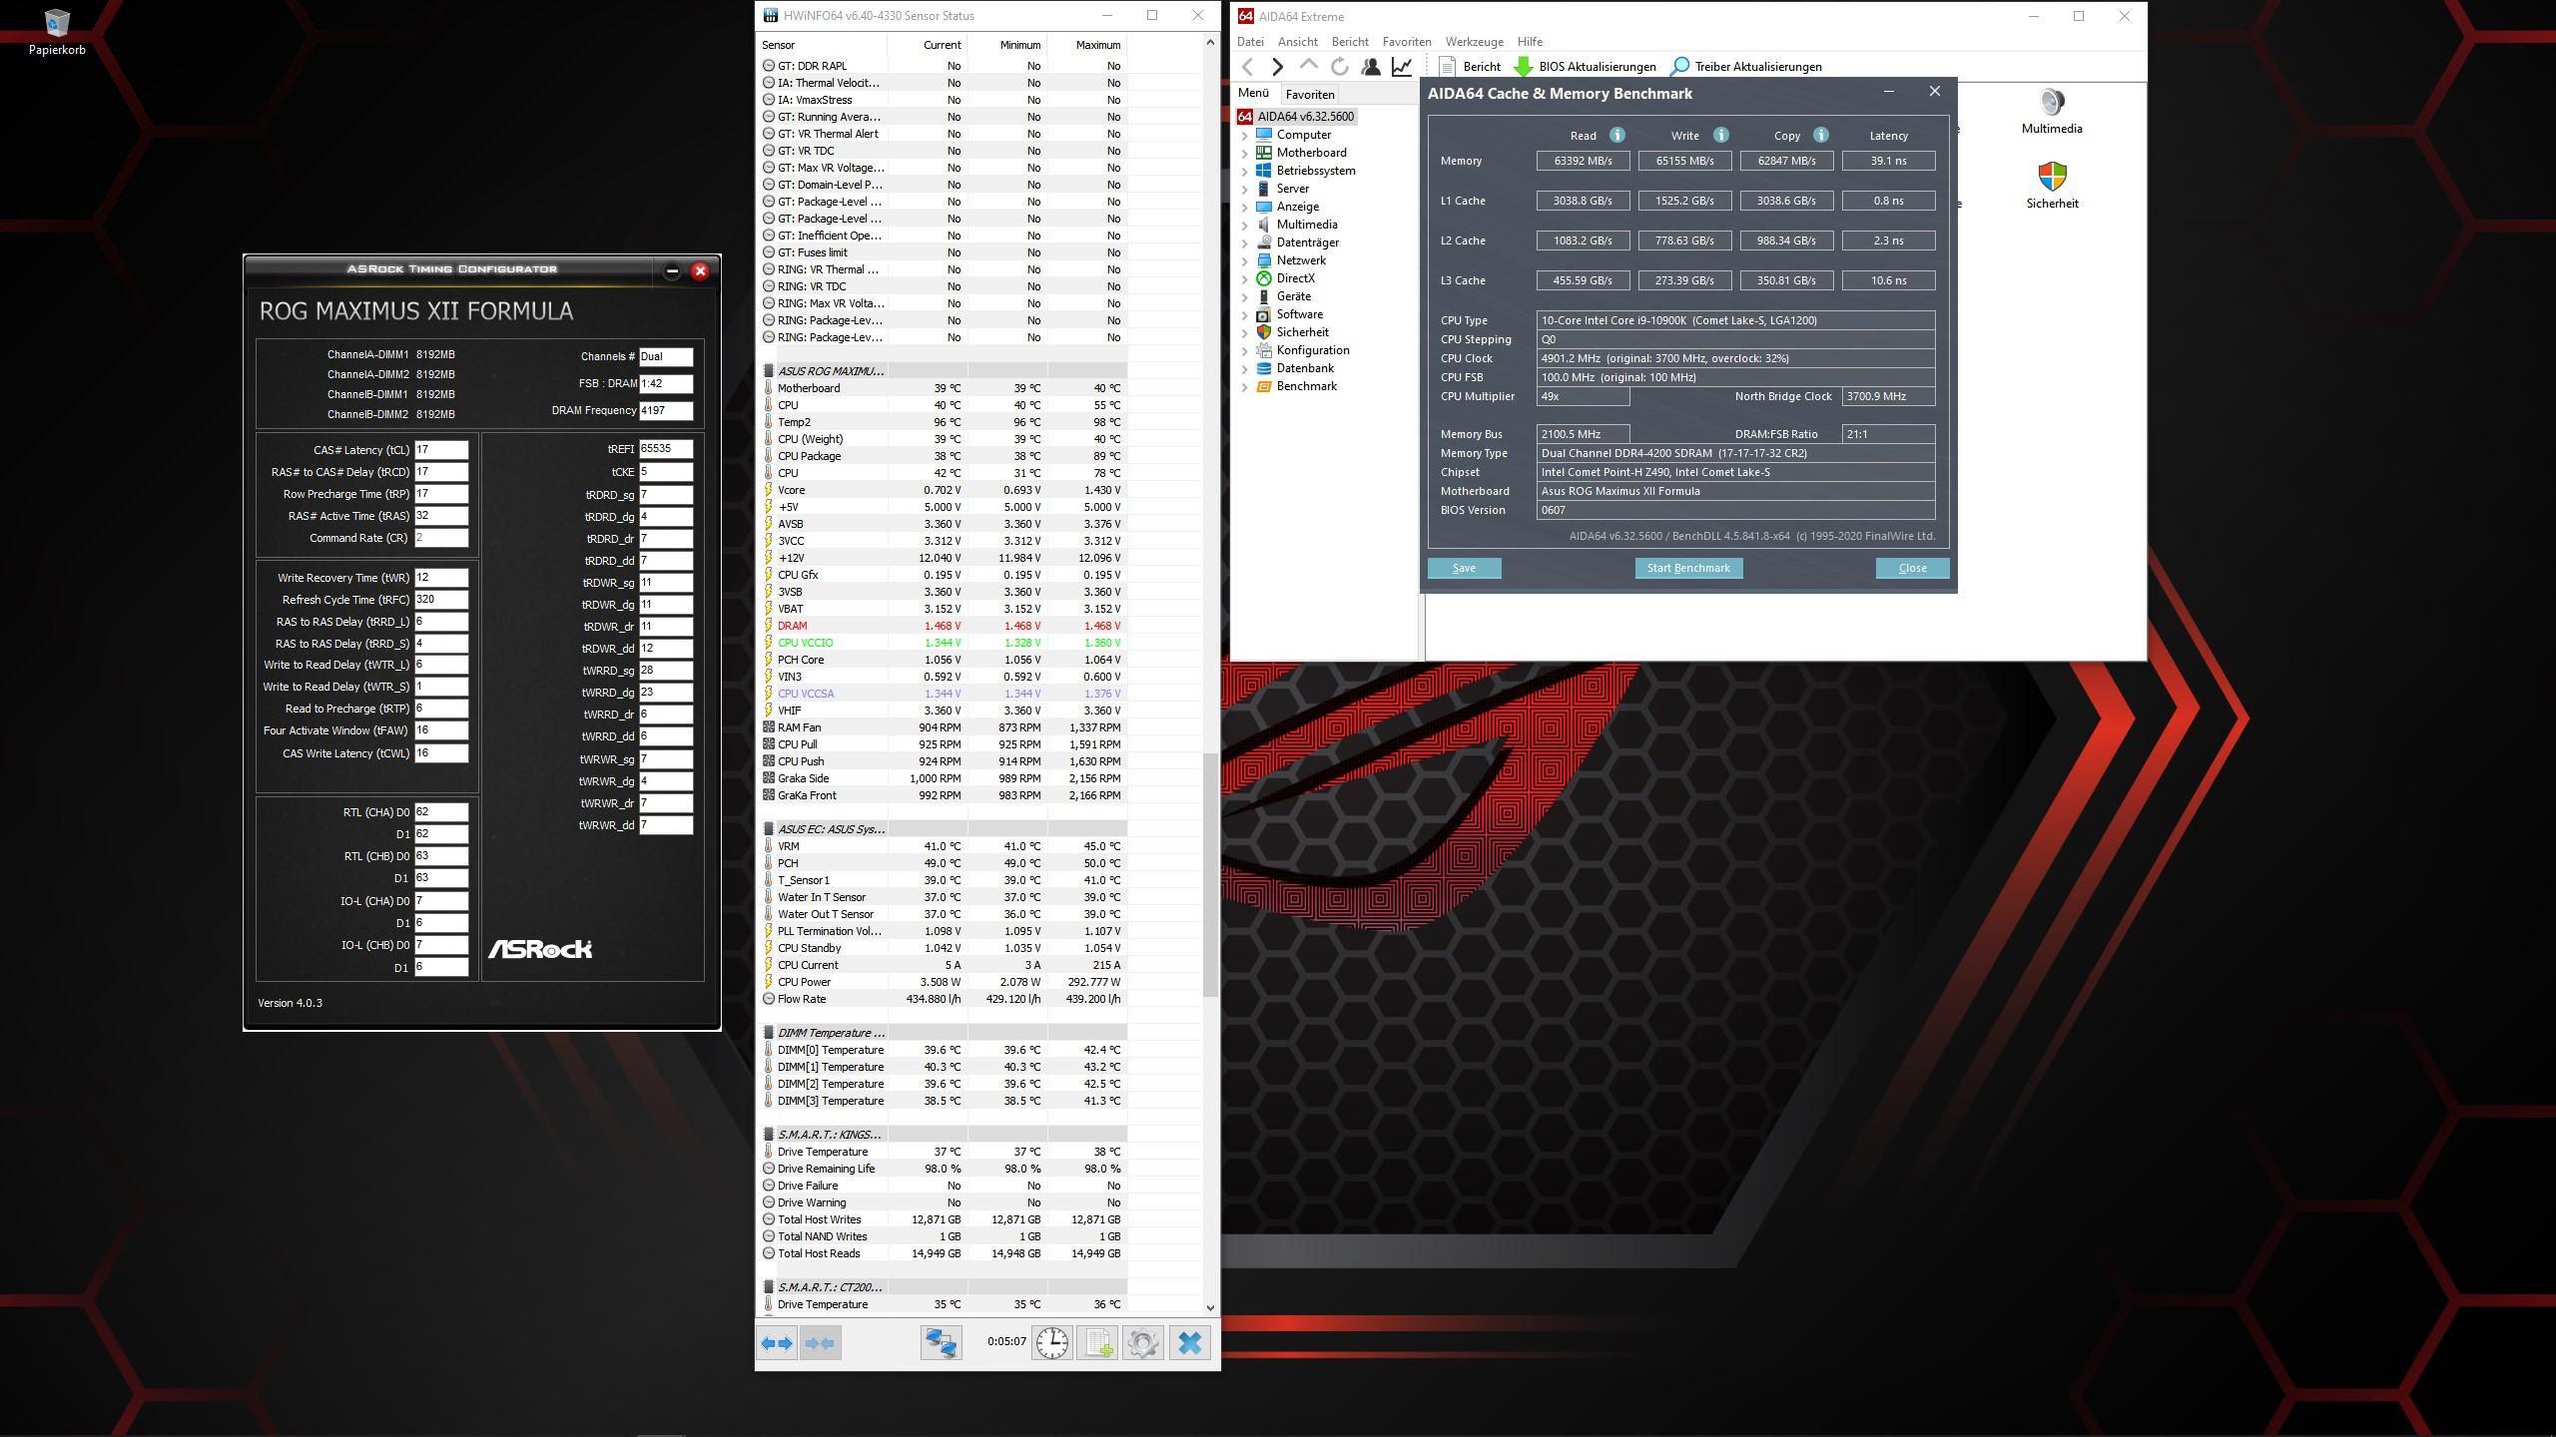This screenshot has width=2556, height=1437.
Task: Open BIOS Aktualisierungen toolbar item
Action: tap(1586, 67)
